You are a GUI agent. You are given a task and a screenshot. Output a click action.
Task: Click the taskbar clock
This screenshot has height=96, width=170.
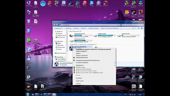click(x=140, y=95)
